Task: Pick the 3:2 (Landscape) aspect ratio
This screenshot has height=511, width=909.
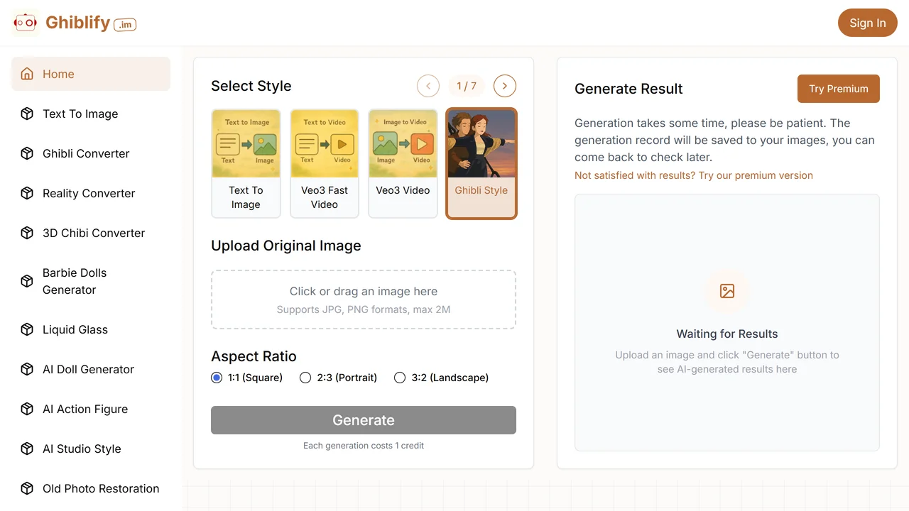Action: pyautogui.click(x=400, y=378)
